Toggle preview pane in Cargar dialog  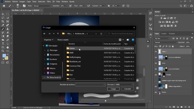pyautogui.click(x=128, y=40)
